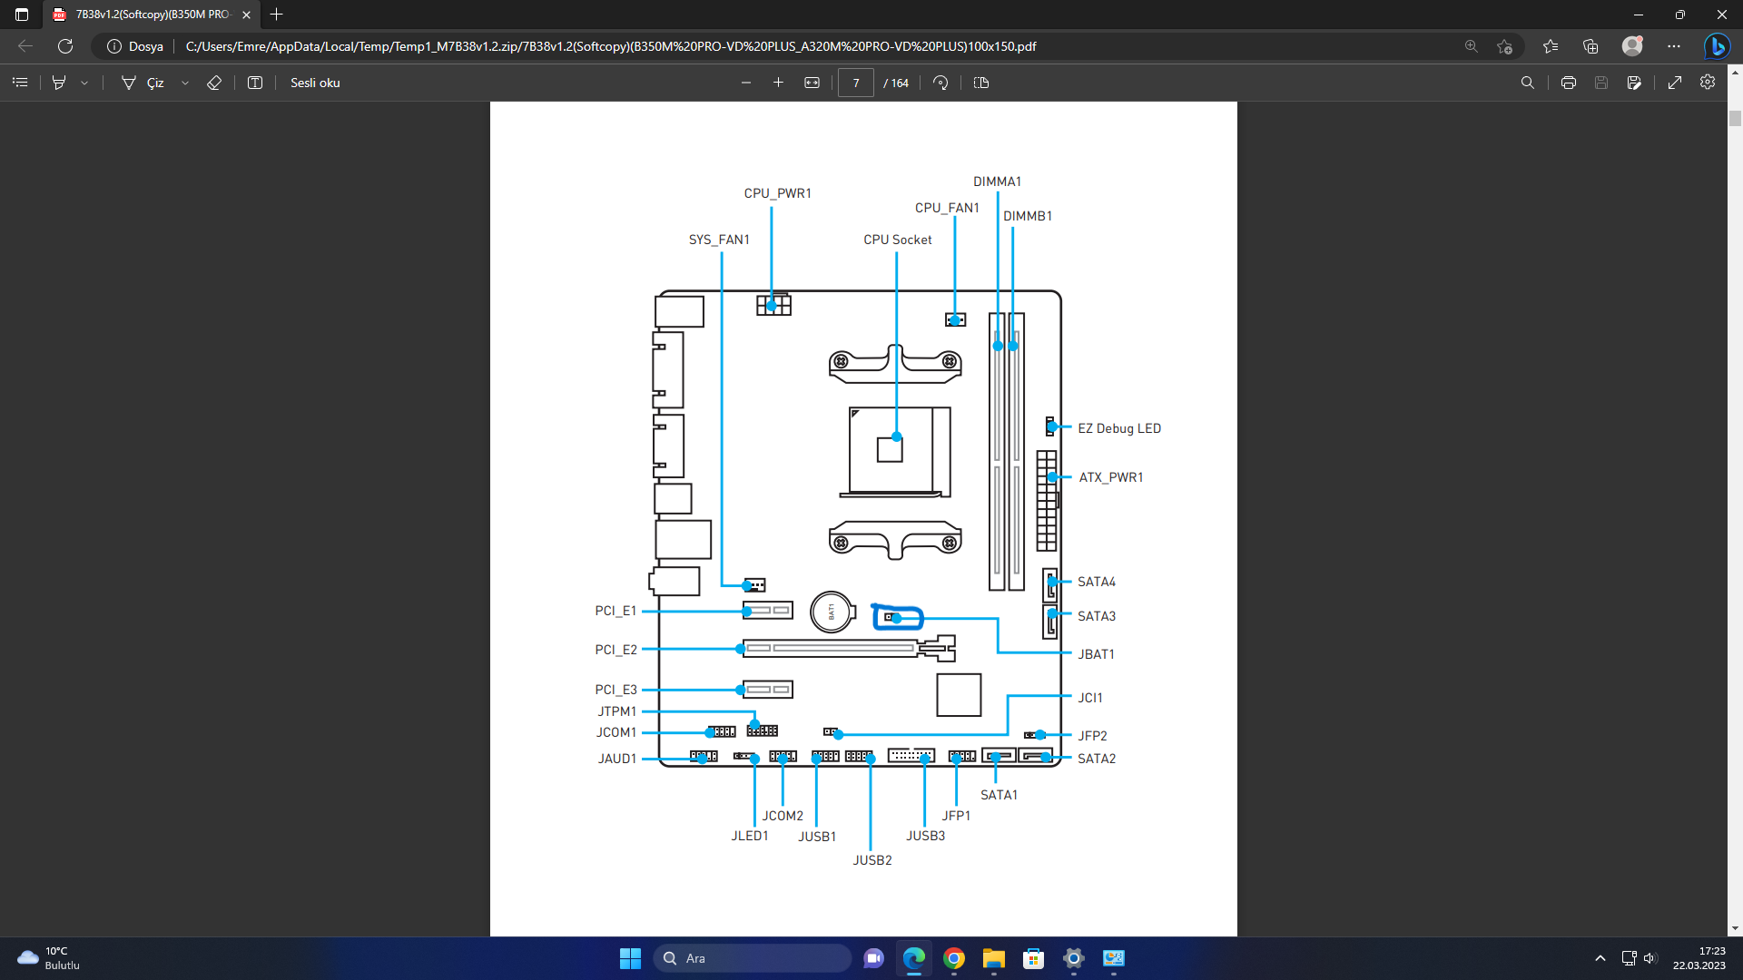1743x980 pixels.
Task: Select the highlight tool
Action: click(59, 83)
